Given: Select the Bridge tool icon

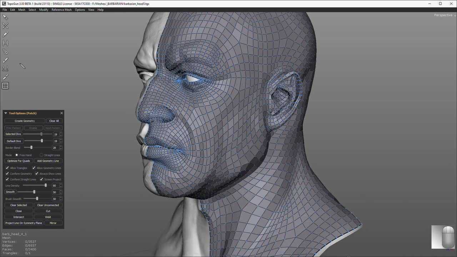Looking at the screenshot, I should pos(5,43).
